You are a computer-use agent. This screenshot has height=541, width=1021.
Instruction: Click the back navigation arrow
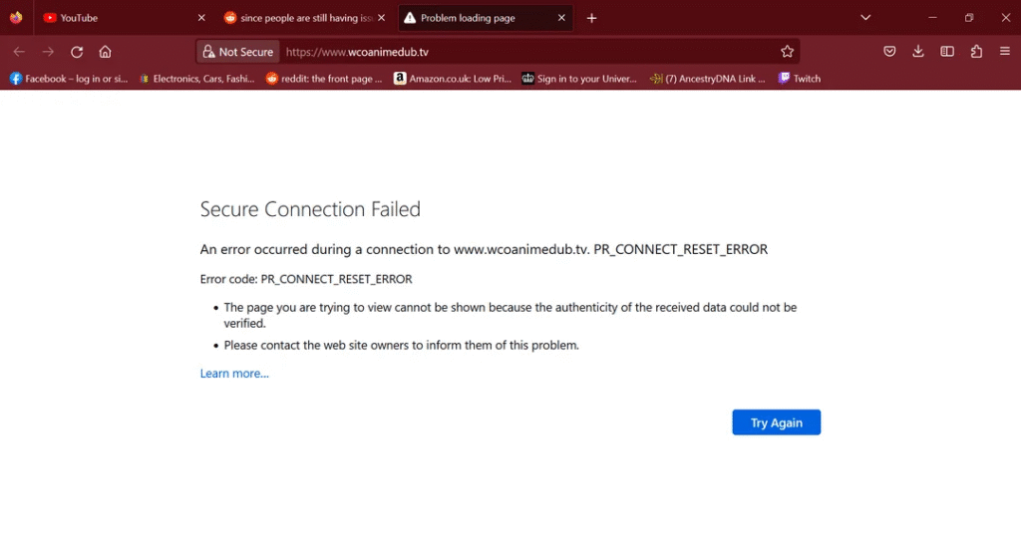tap(19, 52)
